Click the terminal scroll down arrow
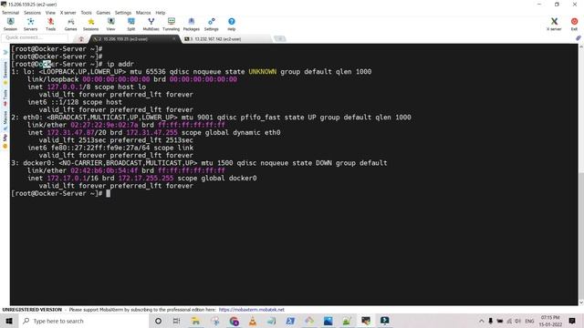 pyautogui.click(x=580, y=302)
